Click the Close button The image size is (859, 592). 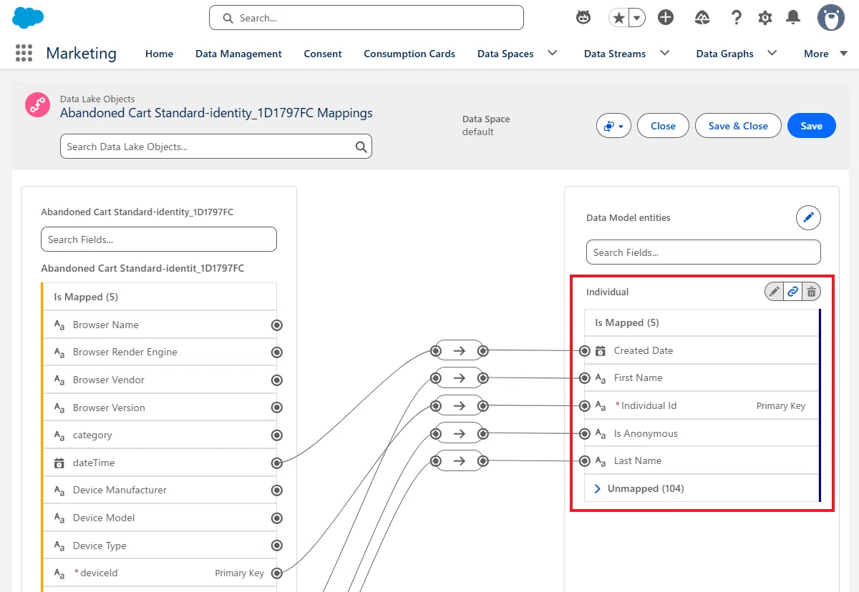(663, 126)
